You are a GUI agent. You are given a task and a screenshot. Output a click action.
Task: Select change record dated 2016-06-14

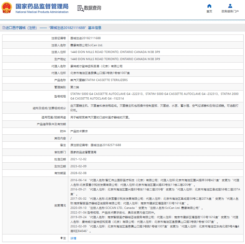pos(155,182)
